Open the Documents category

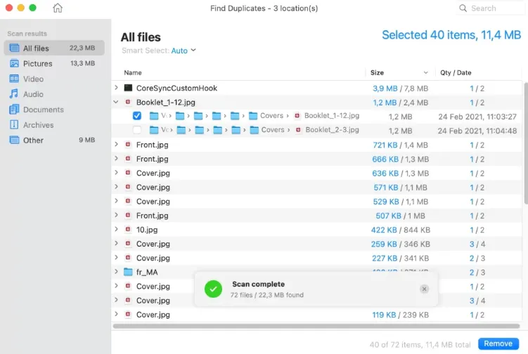[x=54, y=110]
